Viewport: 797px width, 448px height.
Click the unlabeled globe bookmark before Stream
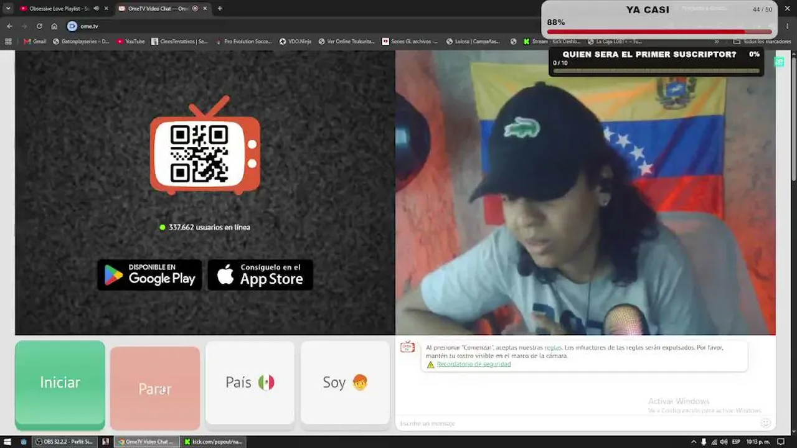click(513, 42)
